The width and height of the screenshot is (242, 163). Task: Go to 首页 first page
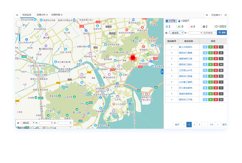(177, 125)
